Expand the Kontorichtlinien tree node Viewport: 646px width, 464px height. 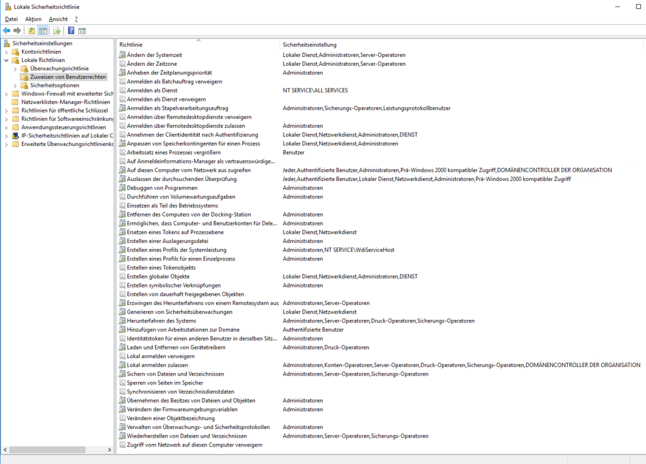[6, 52]
